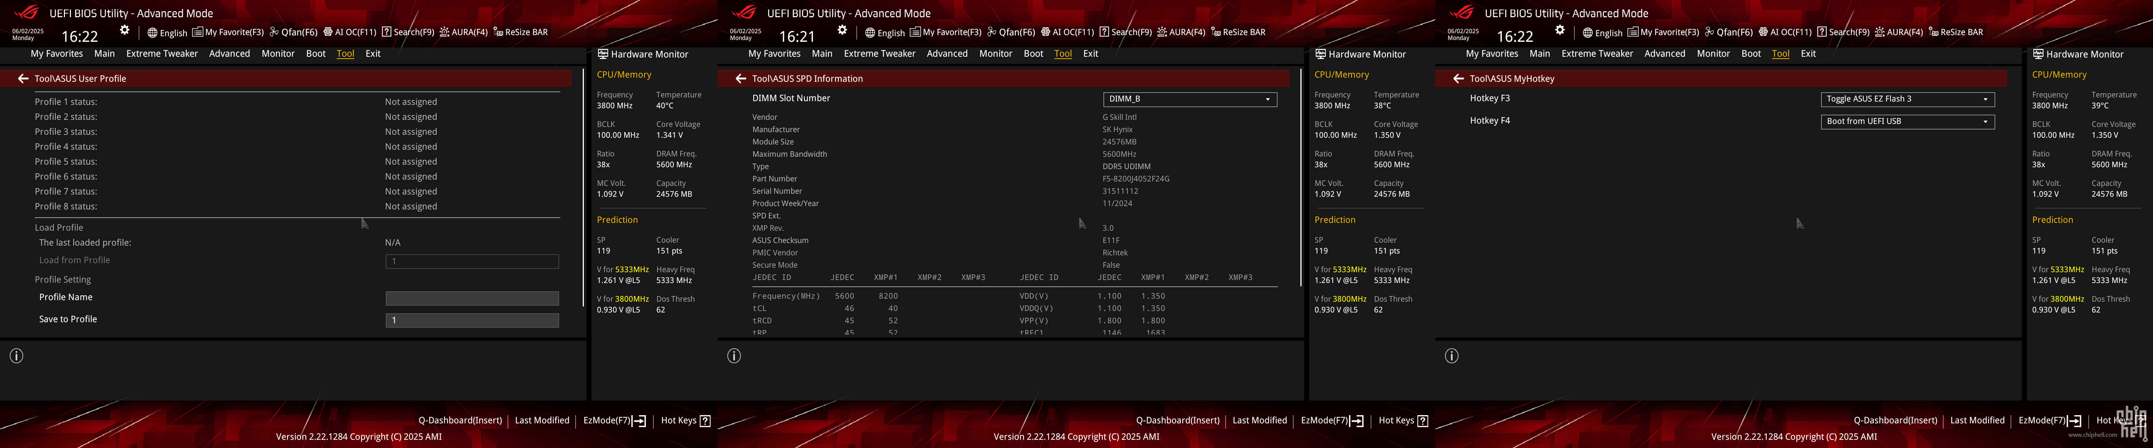The height and width of the screenshot is (448, 2153).
Task: Click the PMIC Vendor value Richtek
Action: point(1115,253)
